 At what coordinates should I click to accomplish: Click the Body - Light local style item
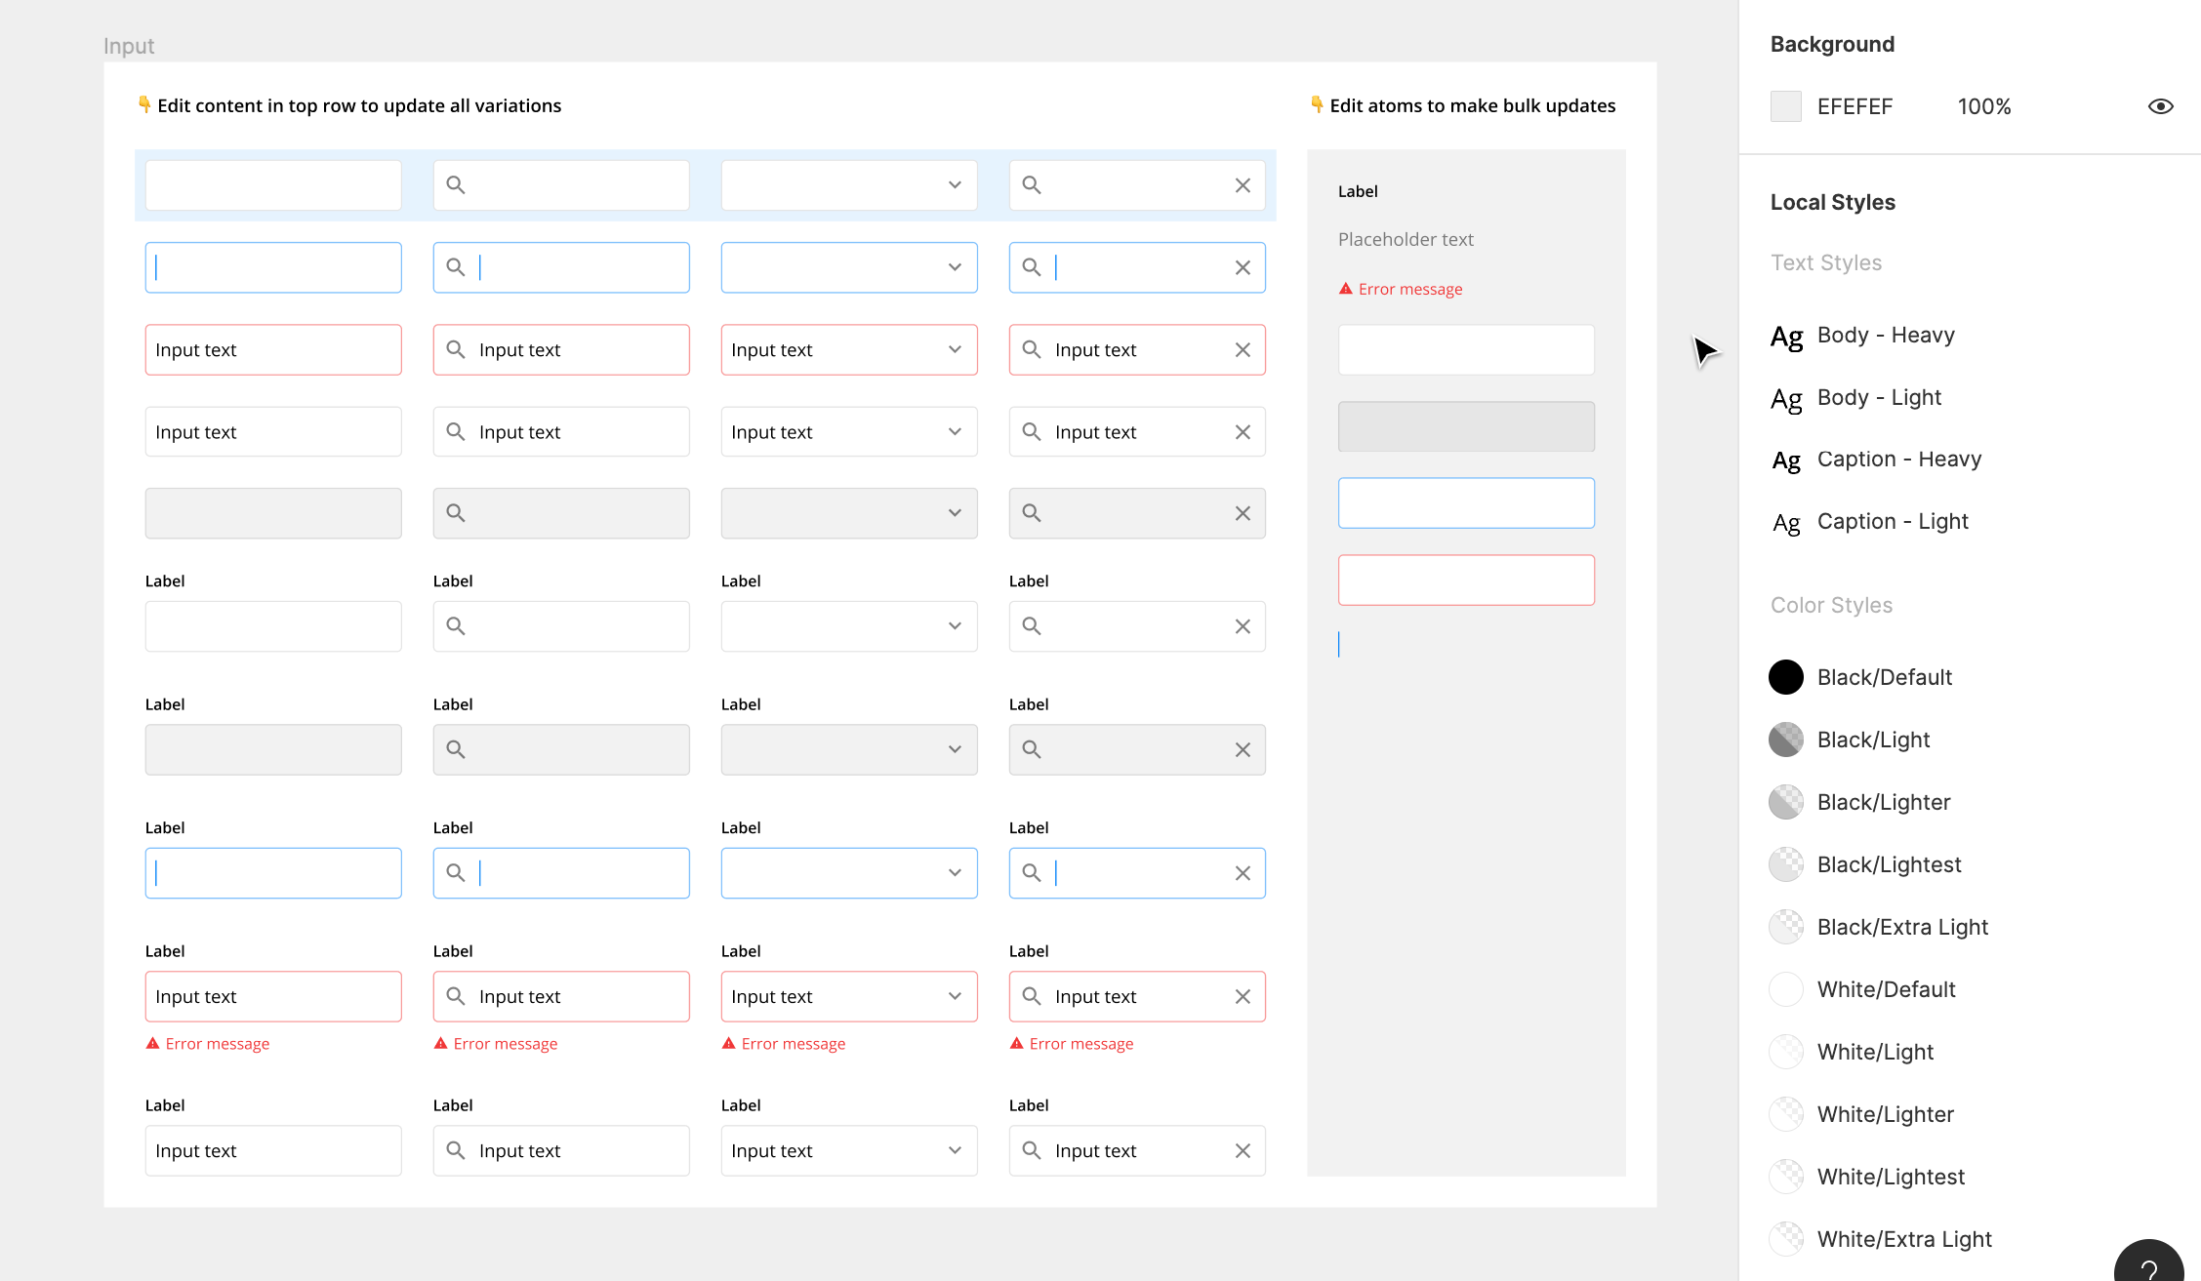[1879, 396]
